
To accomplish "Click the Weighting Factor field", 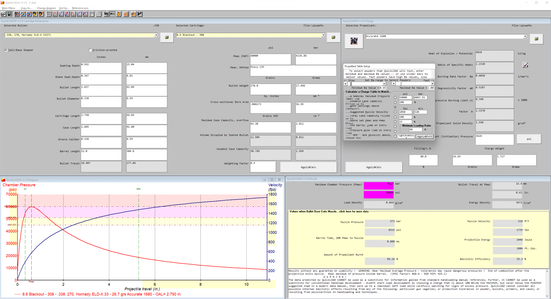I will pos(263,167).
